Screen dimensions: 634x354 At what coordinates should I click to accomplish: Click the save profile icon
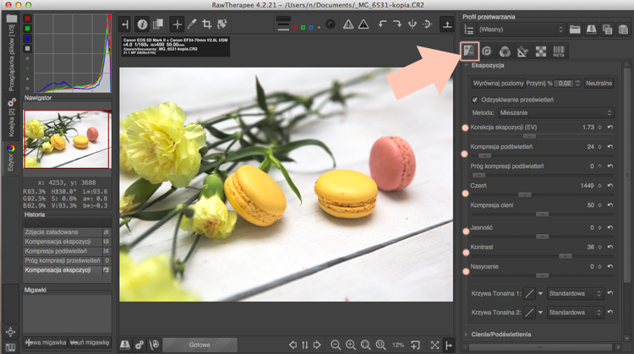tap(591, 30)
